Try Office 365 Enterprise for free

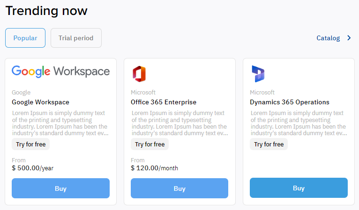point(150,144)
